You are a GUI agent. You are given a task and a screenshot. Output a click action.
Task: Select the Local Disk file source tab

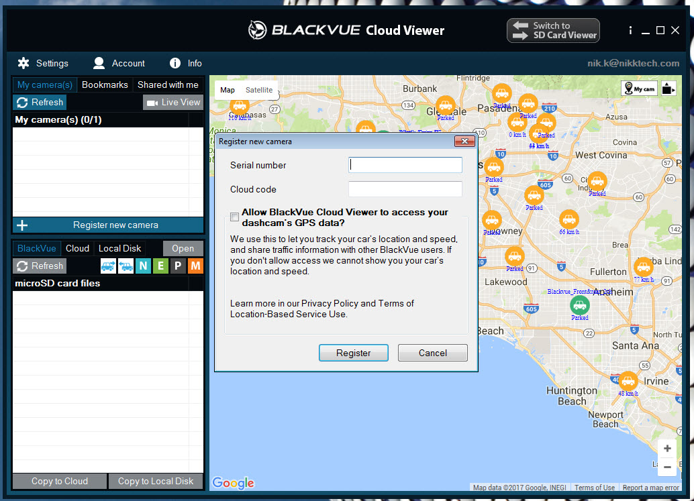(119, 249)
